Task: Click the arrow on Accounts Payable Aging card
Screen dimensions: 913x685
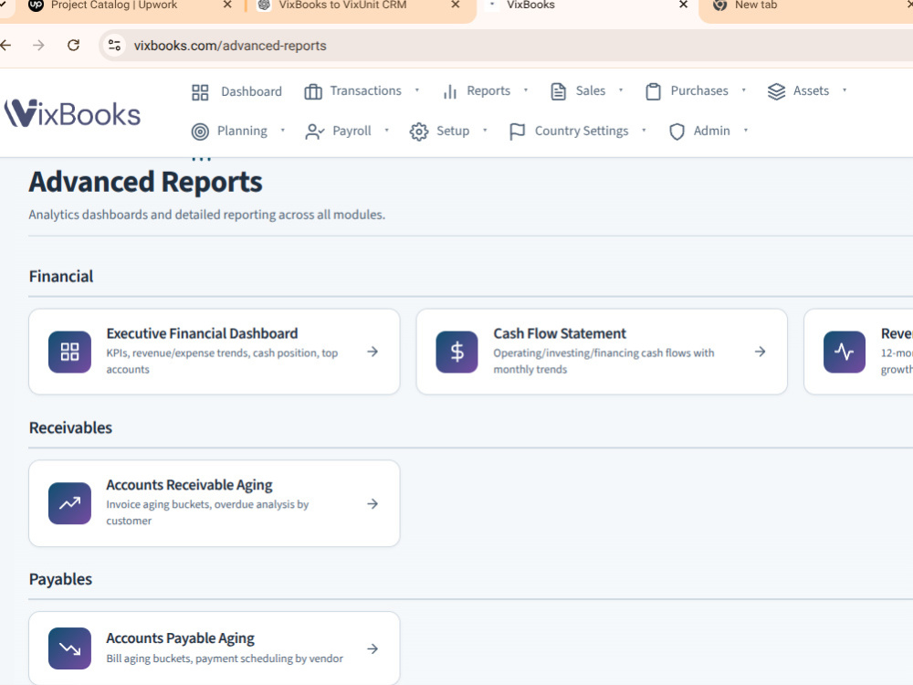Action: [373, 648]
